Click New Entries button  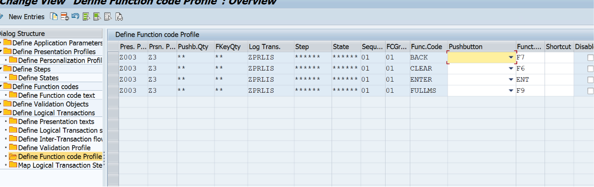27,17
